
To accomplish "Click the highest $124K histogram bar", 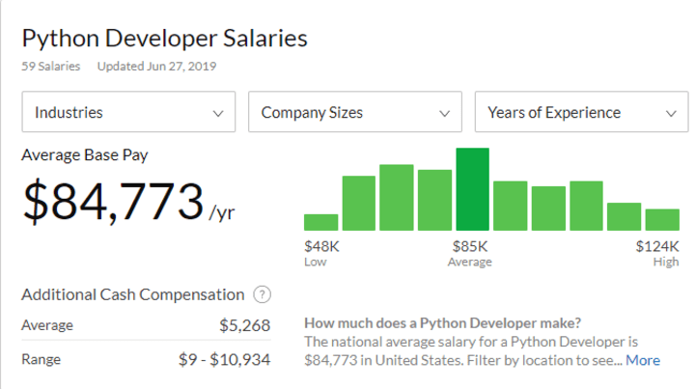I will (x=662, y=220).
